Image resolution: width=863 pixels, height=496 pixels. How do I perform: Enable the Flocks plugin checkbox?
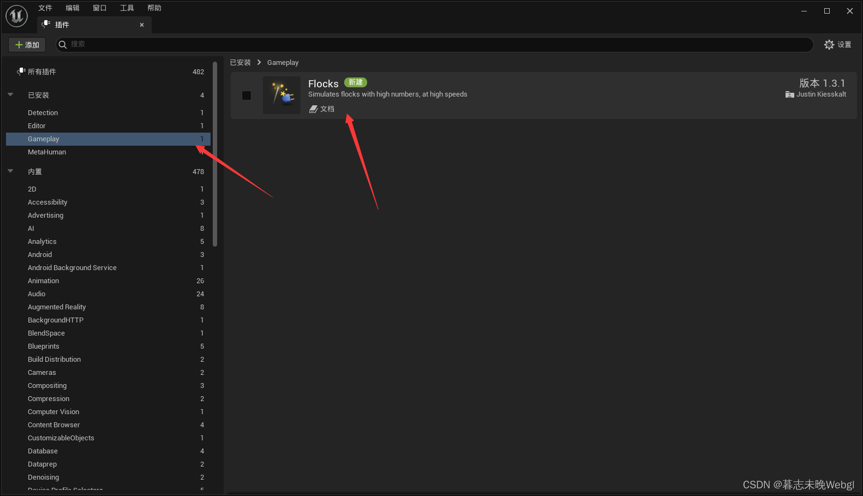(247, 95)
